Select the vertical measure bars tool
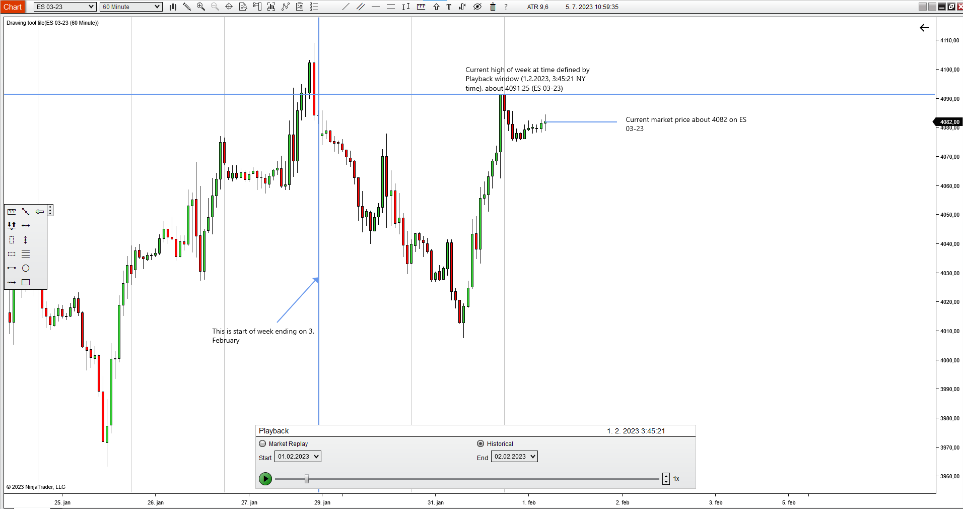Image resolution: width=963 pixels, height=509 pixels. click(406, 7)
